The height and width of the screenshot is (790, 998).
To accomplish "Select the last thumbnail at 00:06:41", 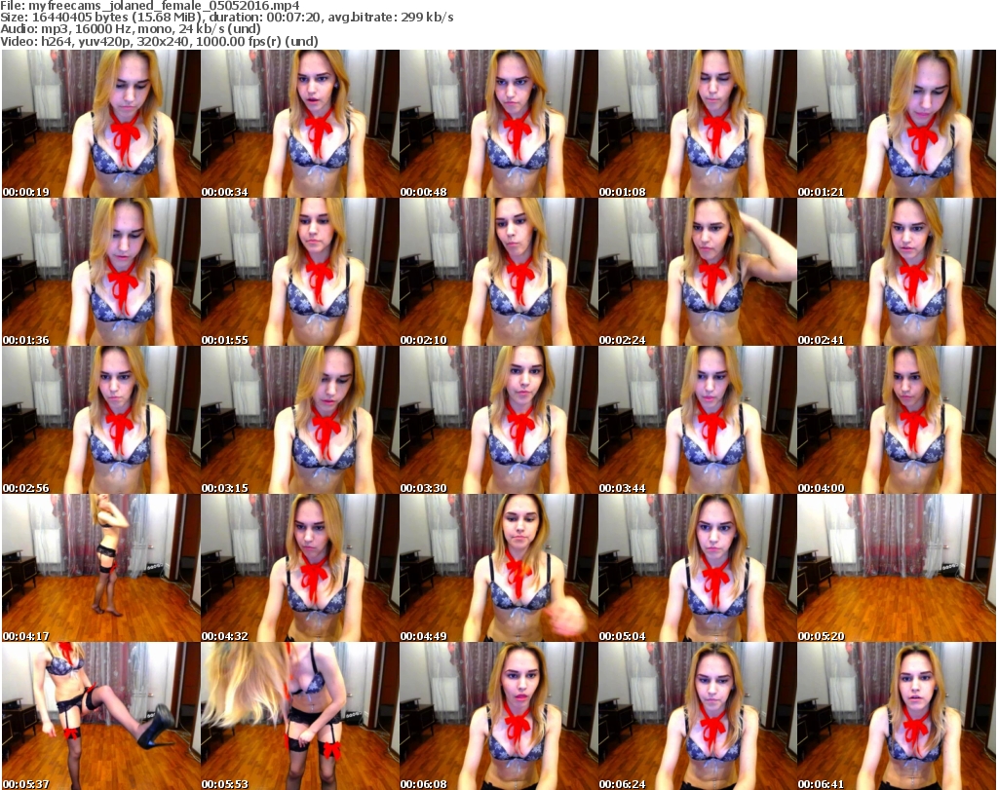I will coord(897,716).
